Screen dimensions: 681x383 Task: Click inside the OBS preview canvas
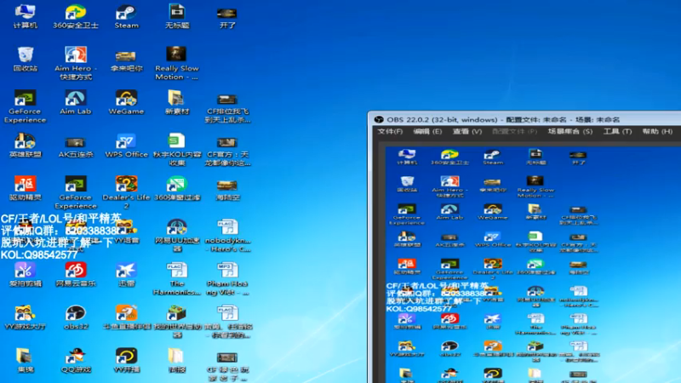tap(533, 265)
